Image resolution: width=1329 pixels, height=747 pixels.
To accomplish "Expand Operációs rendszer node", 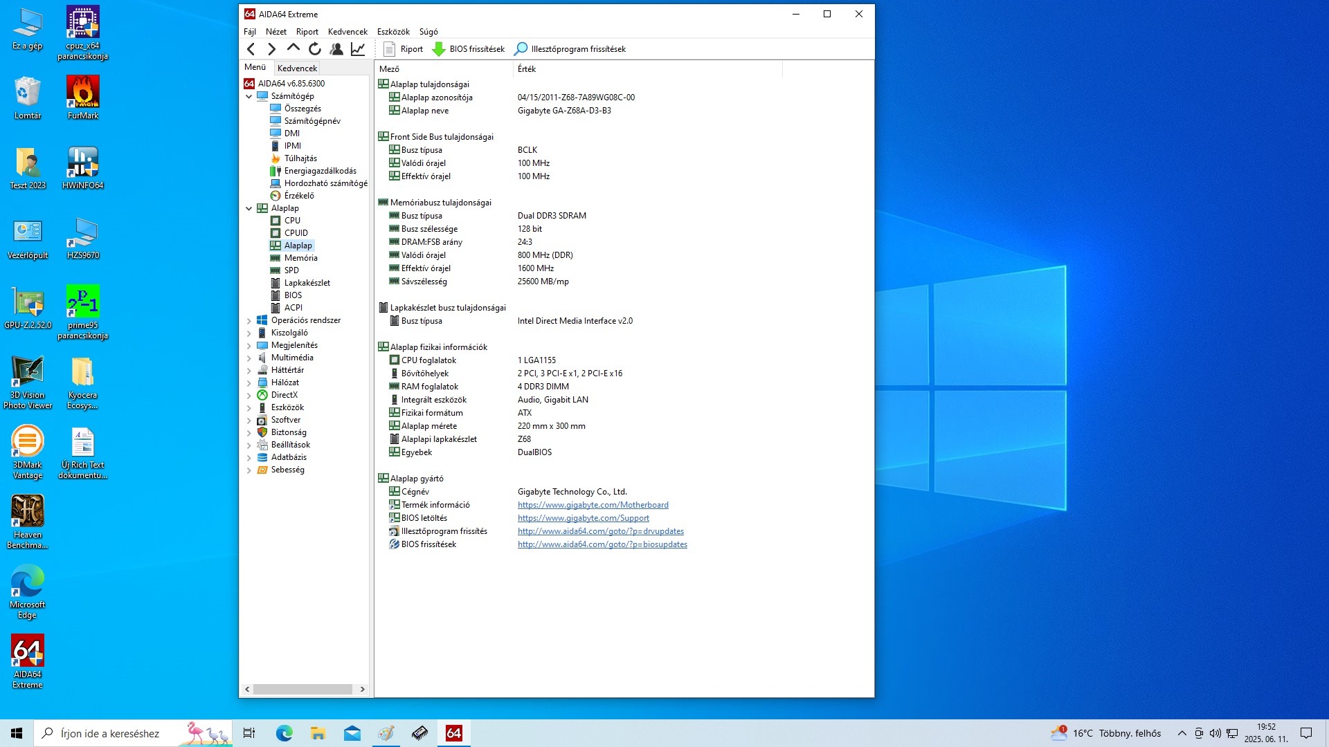I will (249, 320).
